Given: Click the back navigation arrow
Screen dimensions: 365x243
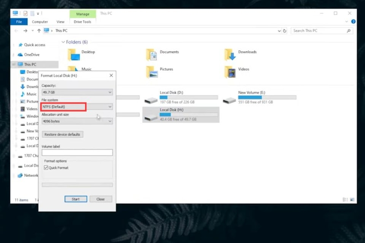Looking at the screenshot, I should 16,31.
